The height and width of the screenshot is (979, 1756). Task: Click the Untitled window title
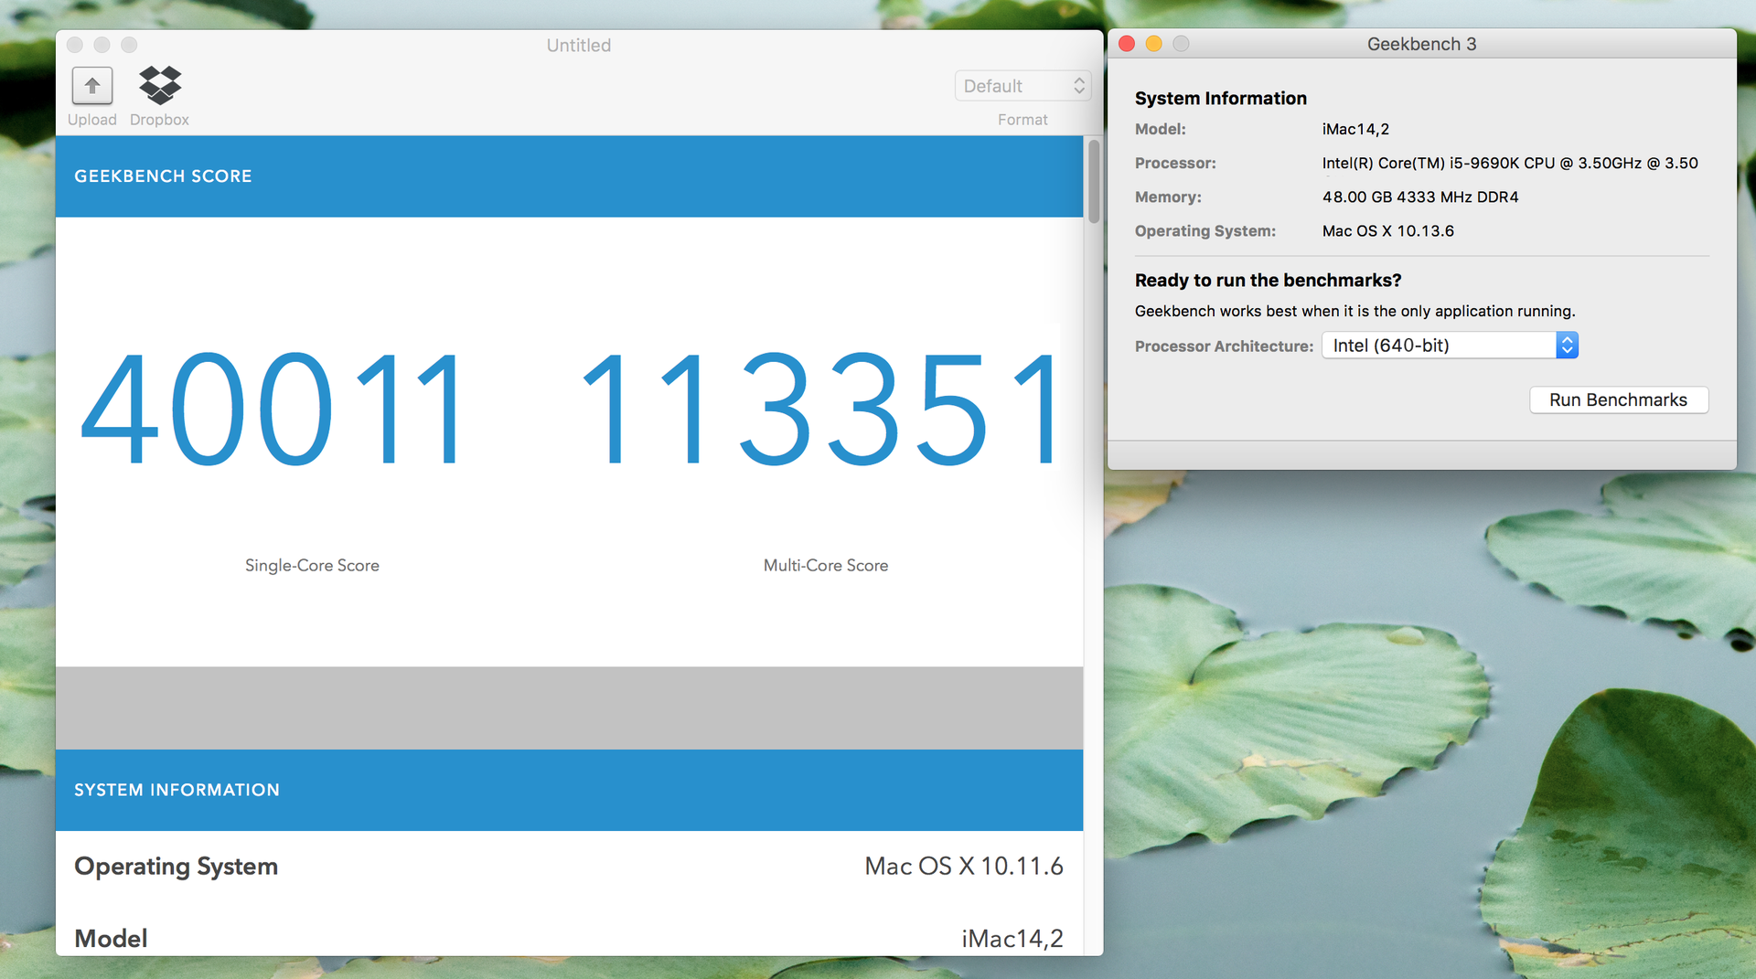click(x=579, y=46)
